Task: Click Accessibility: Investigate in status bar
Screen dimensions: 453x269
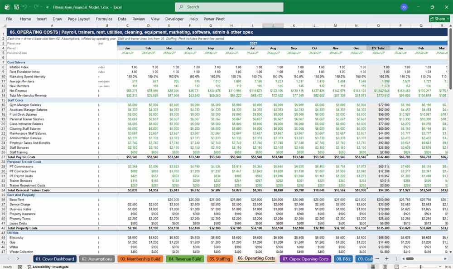Action: tap(48, 267)
